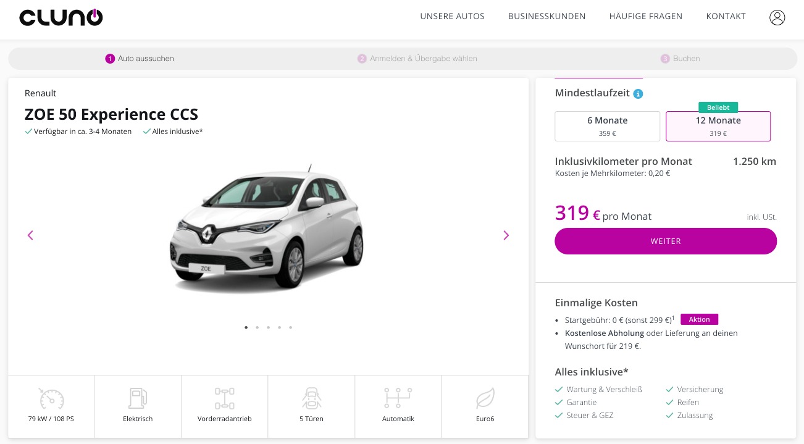
Task: Click the ZOE 50 Experience CCS title
Action: [111, 115]
